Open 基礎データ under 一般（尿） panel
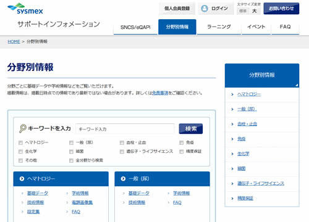Viewport: 309px width, 222px height. [139, 193]
